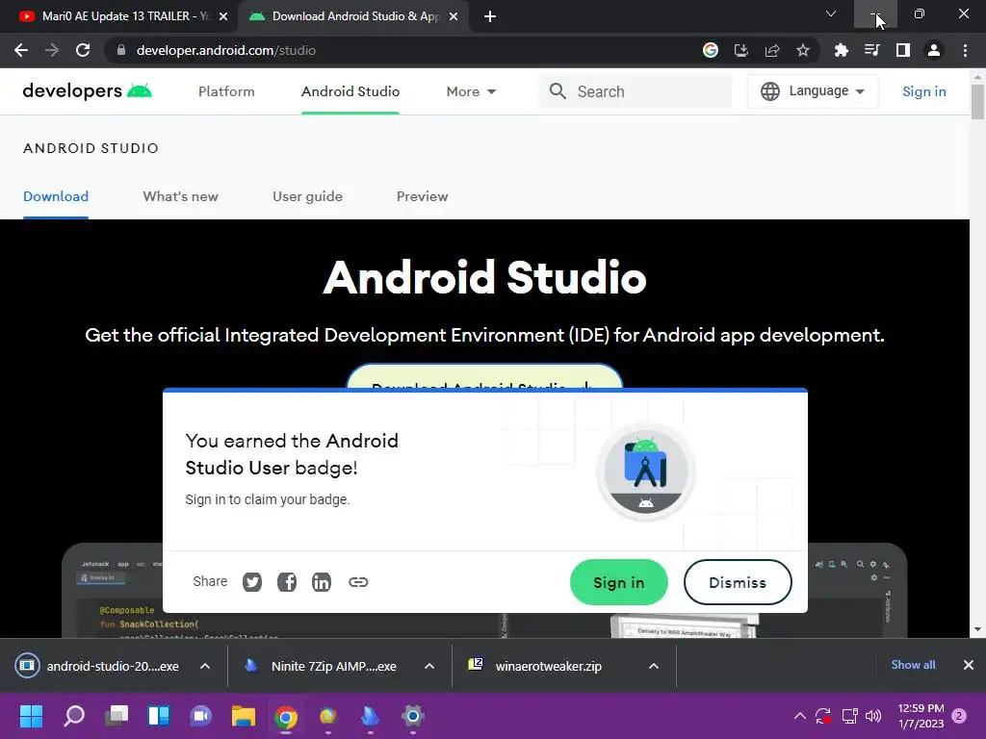Expand options for winaerotweaker.zip download
986x739 pixels.
coord(654,666)
